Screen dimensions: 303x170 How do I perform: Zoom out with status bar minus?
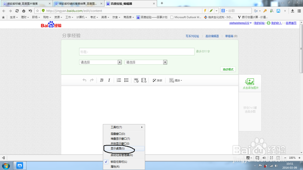click(285, 158)
